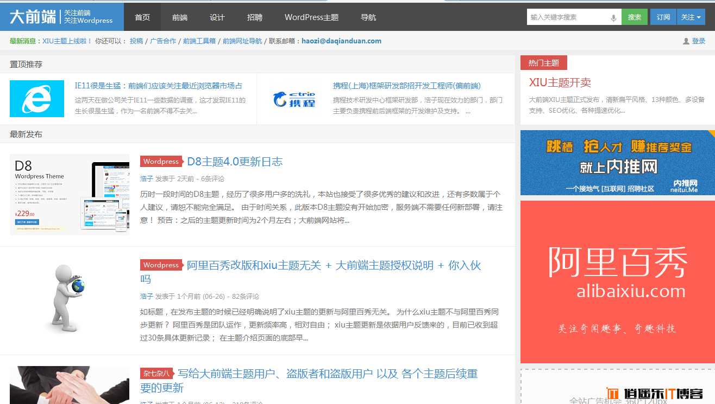Click the blue 订阅 button
The width and height of the screenshot is (715, 404).
663,17
